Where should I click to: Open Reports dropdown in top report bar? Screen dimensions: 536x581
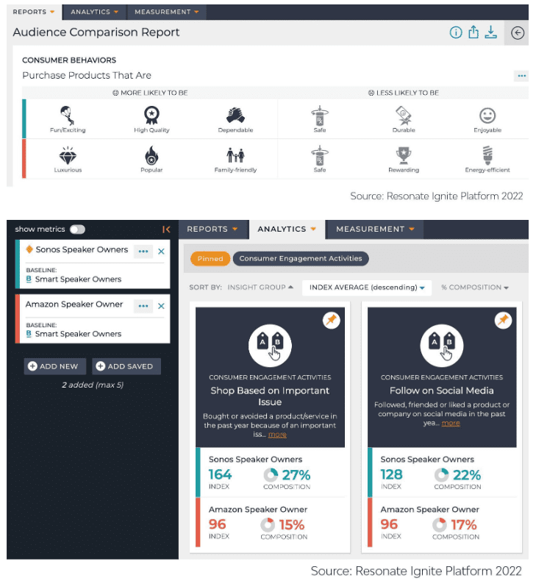click(34, 12)
